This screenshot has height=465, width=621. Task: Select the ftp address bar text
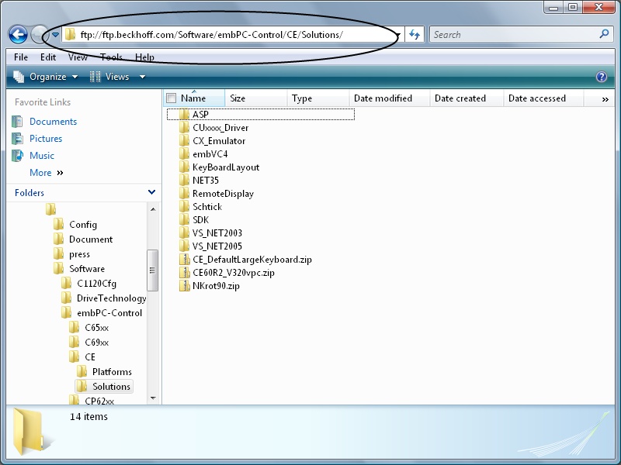211,35
